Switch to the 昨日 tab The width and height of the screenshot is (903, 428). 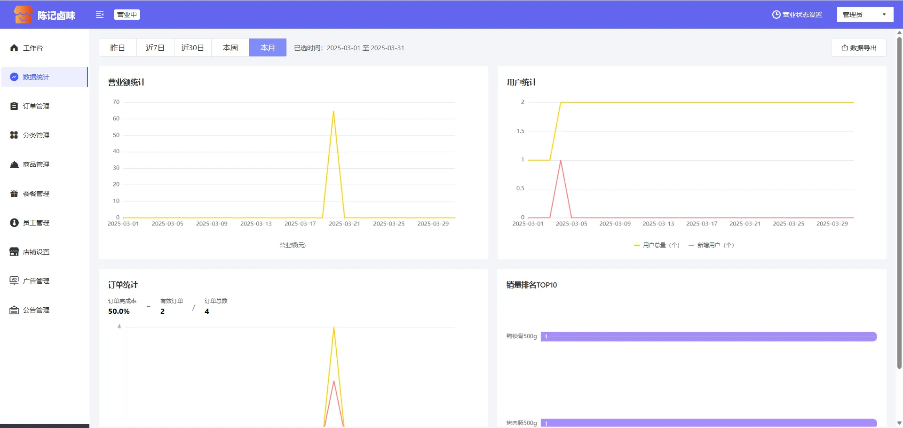point(118,48)
